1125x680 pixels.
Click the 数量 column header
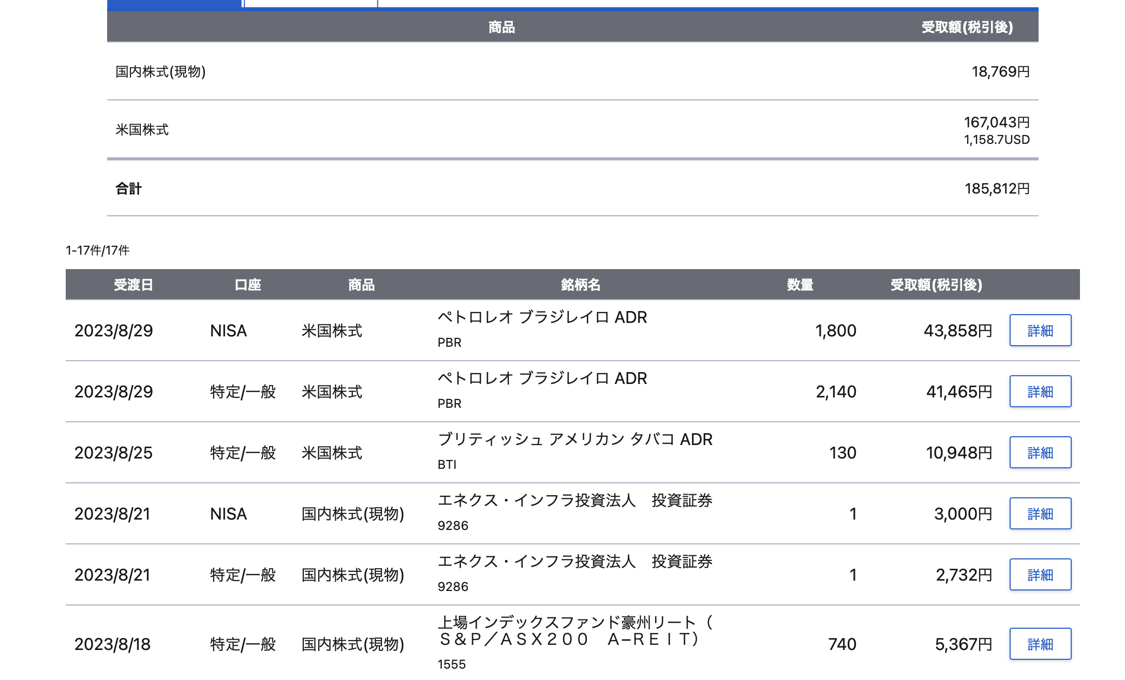[800, 285]
